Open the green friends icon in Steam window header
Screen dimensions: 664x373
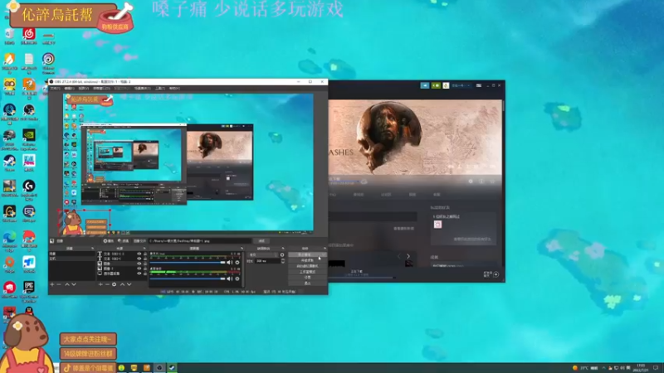pyautogui.click(x=436, y=85)
